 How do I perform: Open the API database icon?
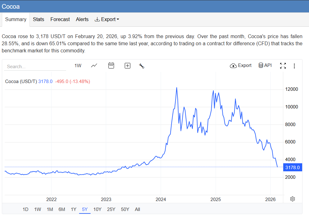(265, 65)
